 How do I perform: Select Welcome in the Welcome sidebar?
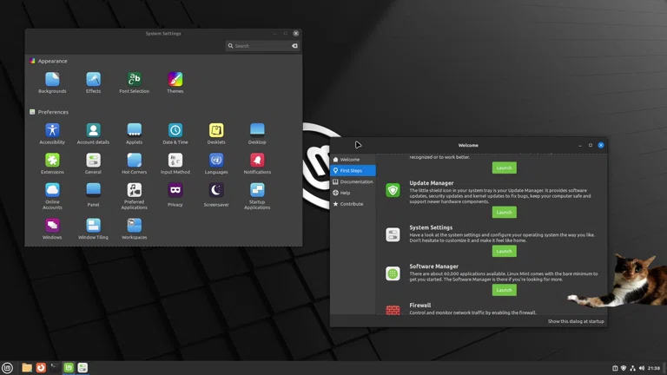point(353,160)
